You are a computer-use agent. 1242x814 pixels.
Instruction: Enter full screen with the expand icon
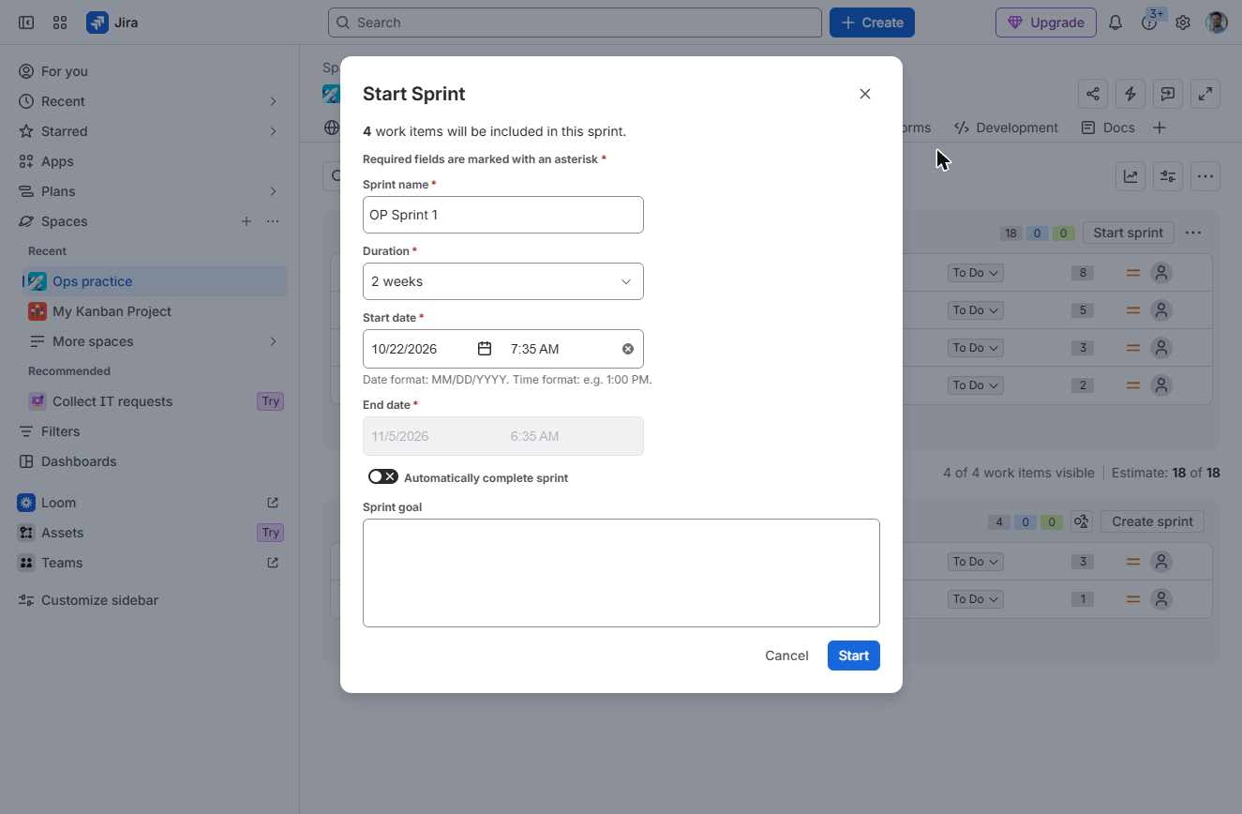[1205, 94]
